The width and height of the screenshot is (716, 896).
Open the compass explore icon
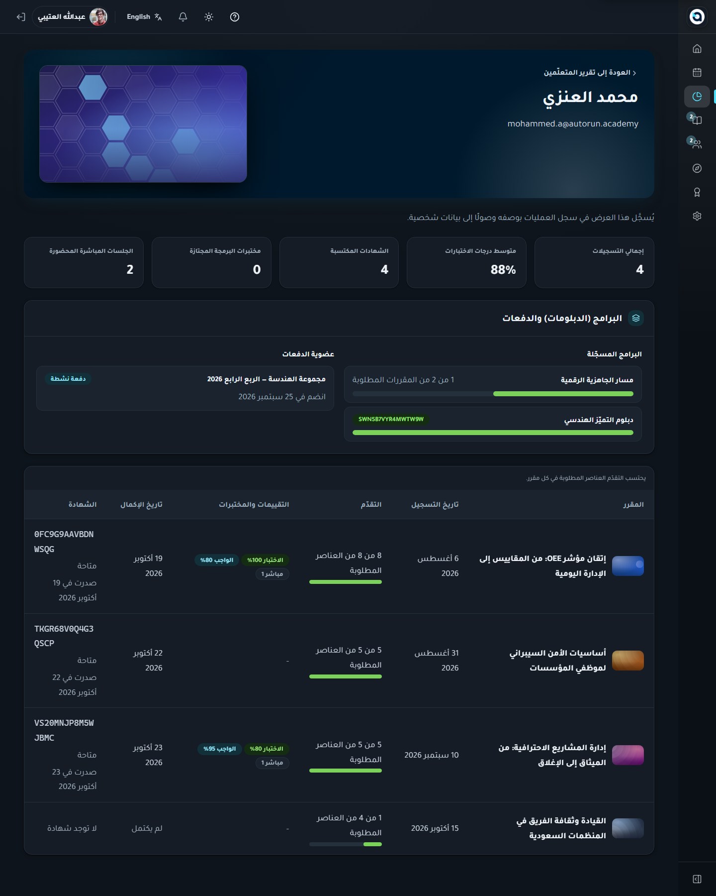pyautogui.click(x=697, y=168)
